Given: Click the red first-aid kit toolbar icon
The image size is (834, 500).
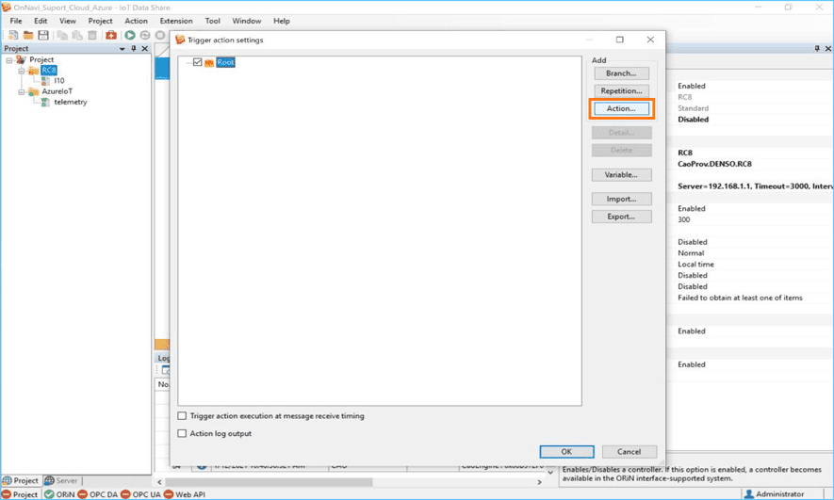Looking at the screenshot, I should tap(110, 35).
